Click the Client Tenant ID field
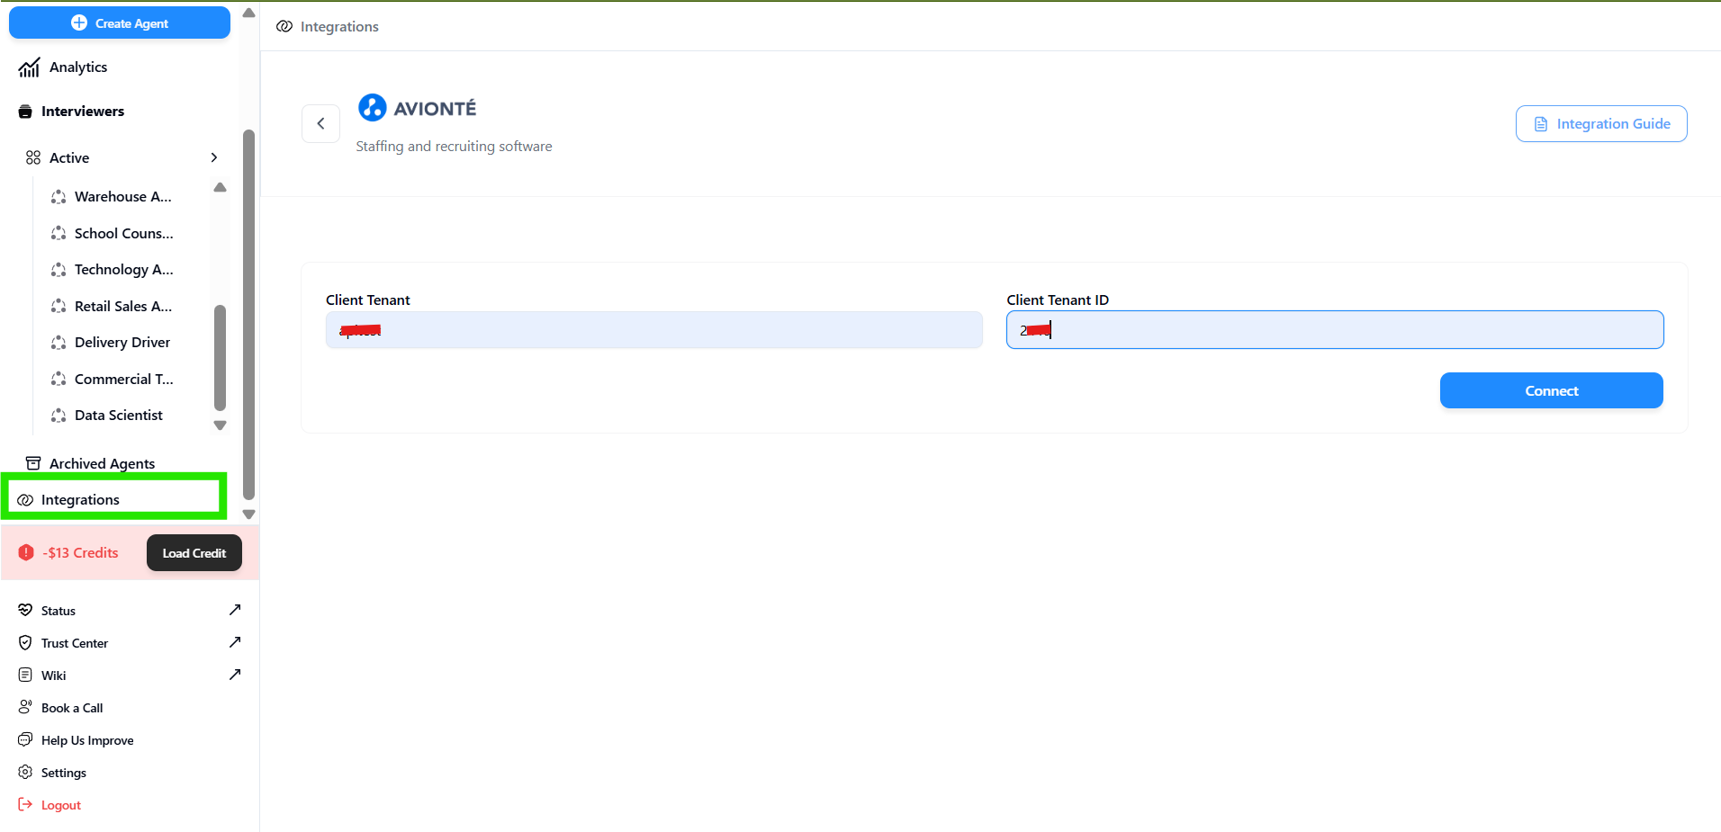Viewport: 1721px width, 832px height. 1334,330
